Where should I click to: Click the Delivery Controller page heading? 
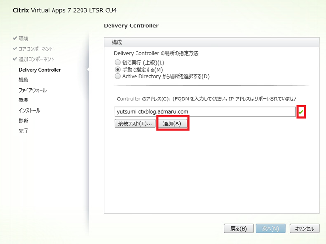point(131,26)
